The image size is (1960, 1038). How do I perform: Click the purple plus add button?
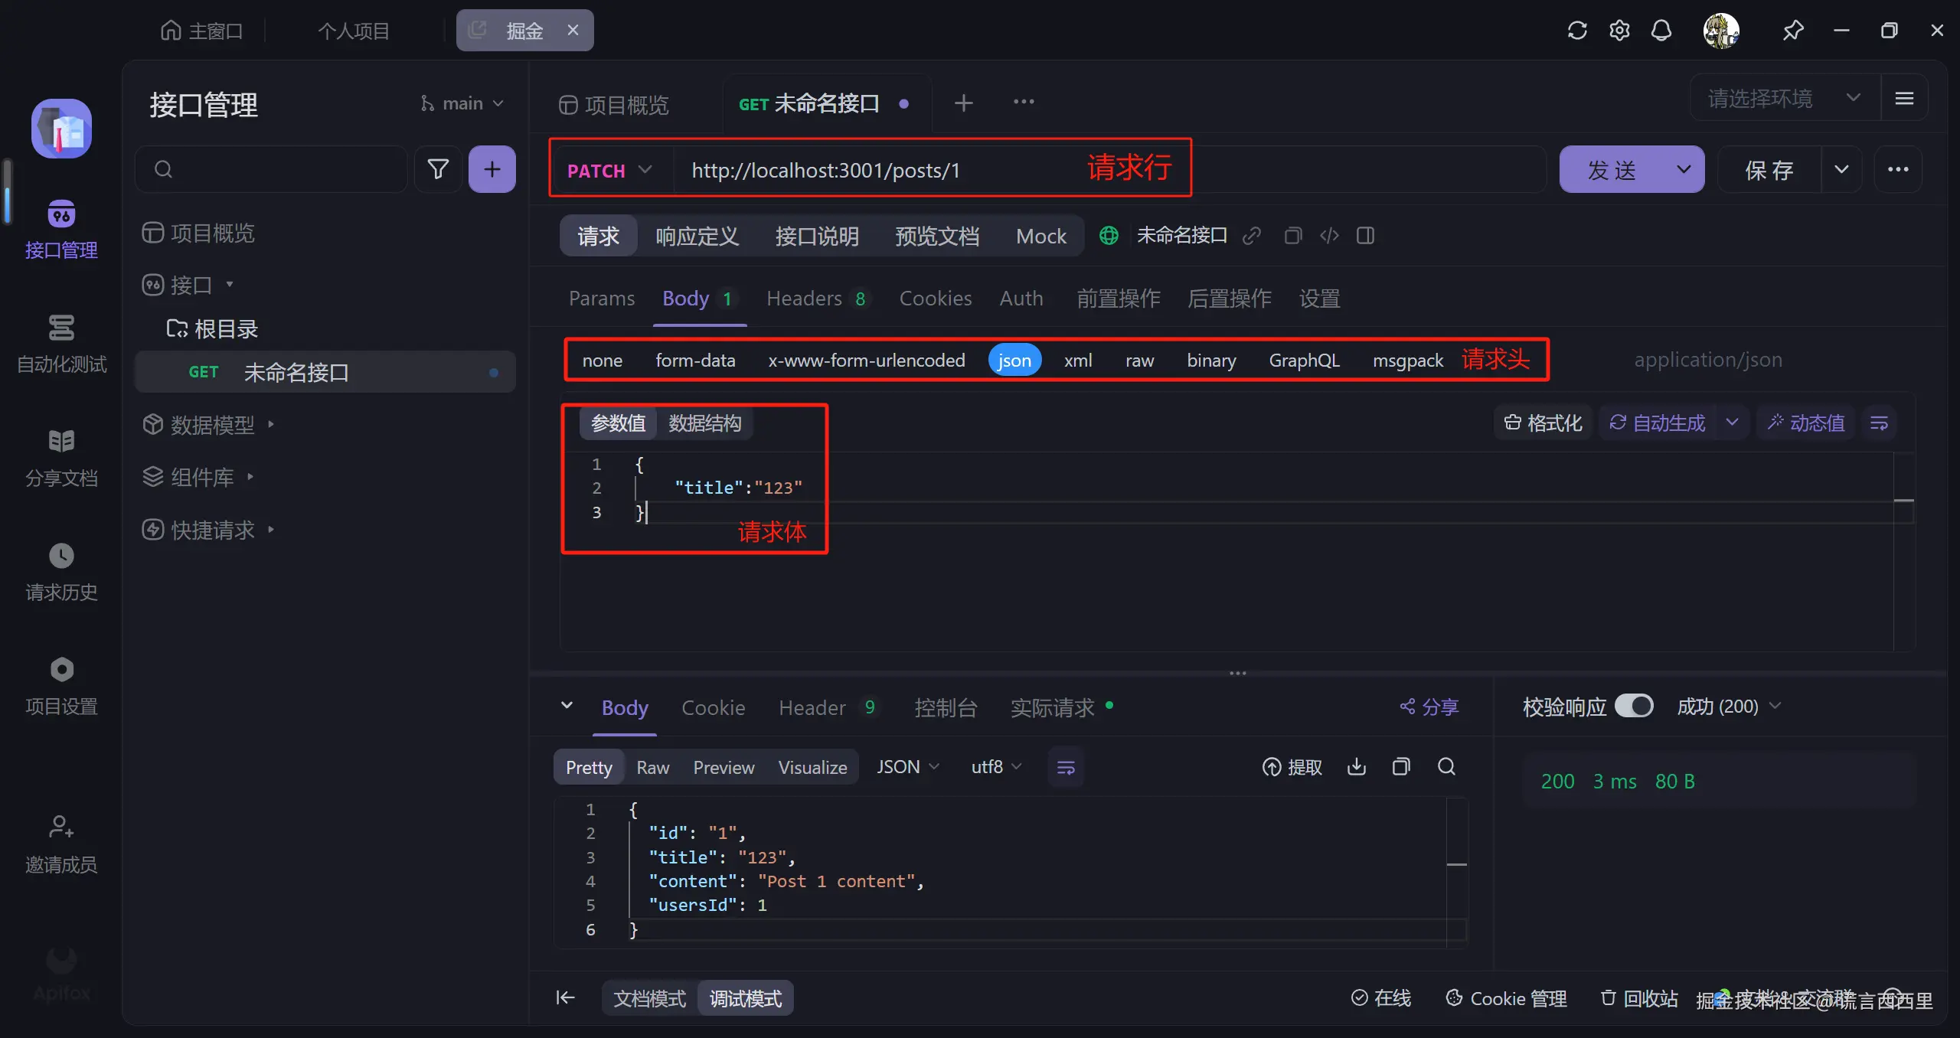pyautogui.click(x=492, y=169)
